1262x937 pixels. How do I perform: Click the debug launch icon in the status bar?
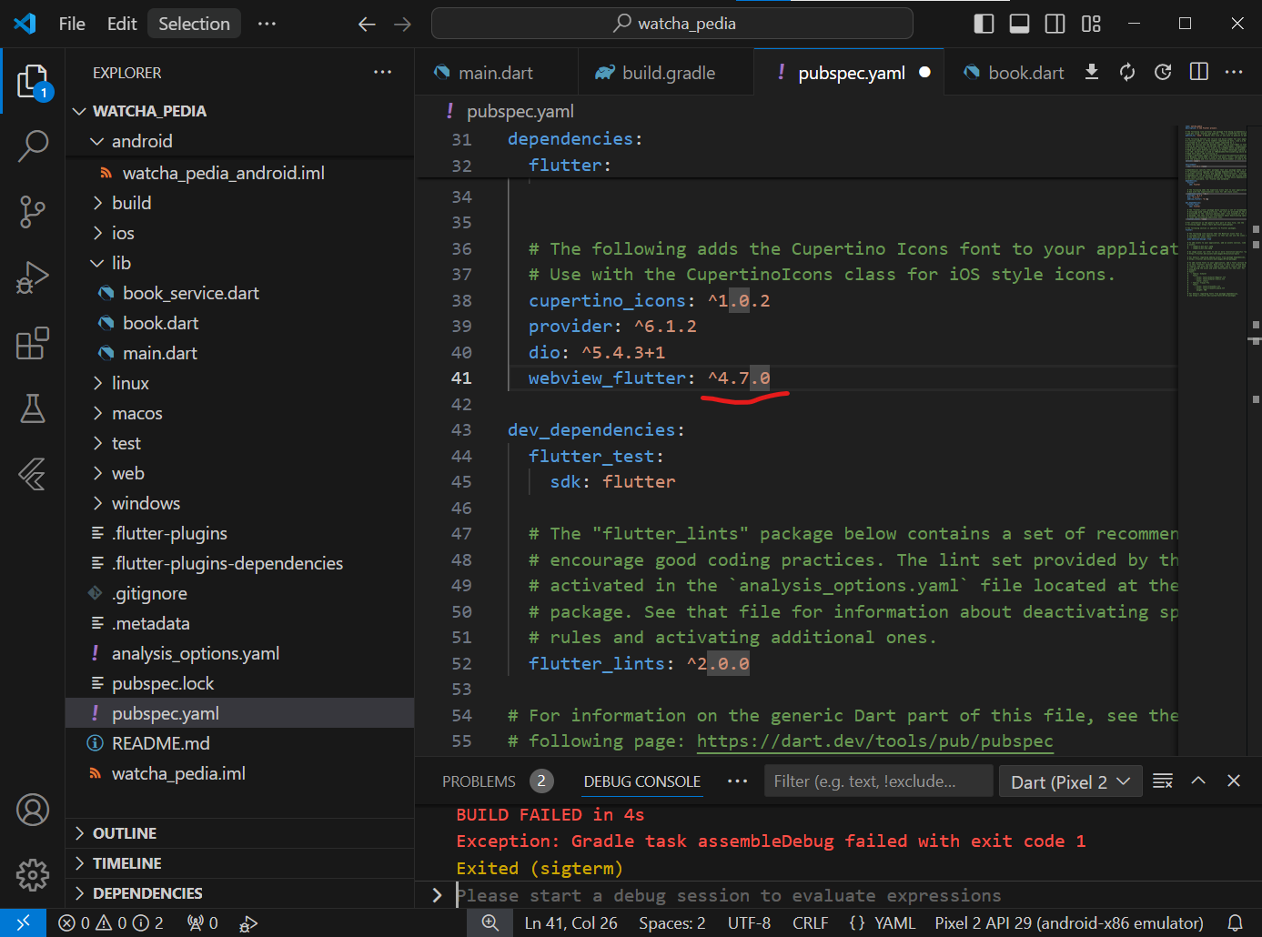pyautogui.click(x=248, y=923)
